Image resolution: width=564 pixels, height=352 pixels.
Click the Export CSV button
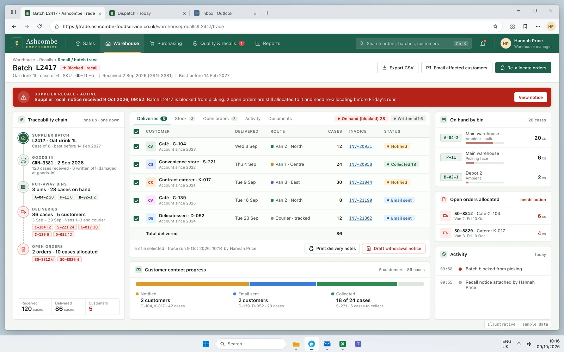point(398,68)
